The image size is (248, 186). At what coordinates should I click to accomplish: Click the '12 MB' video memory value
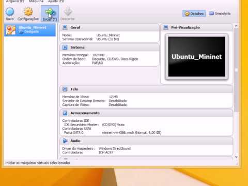pyautogui.click(x=113, y=97)
